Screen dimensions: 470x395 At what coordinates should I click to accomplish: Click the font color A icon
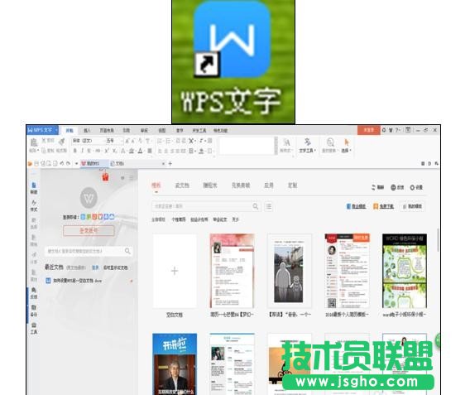click(x=140, y=151)
